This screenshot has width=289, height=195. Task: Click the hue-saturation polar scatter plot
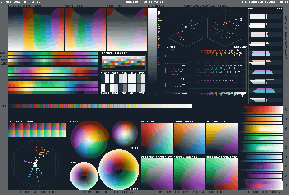pos(35,163)
